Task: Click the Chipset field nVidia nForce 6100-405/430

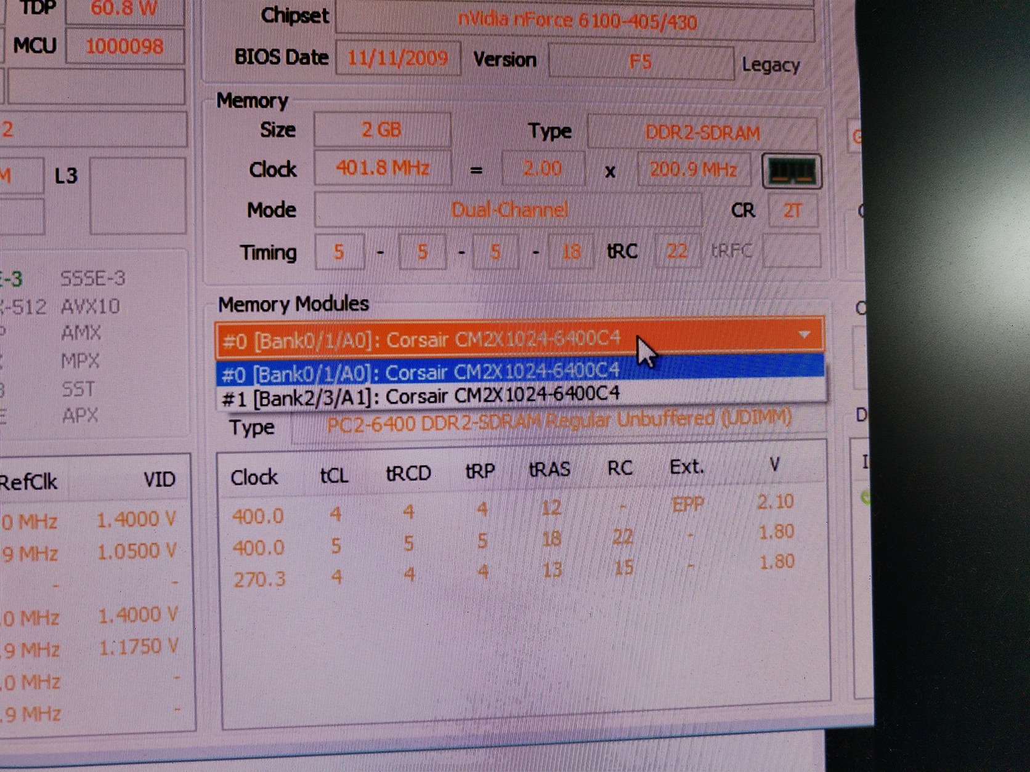Action: coord(576,22)
